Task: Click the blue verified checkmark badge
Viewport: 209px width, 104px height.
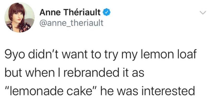Action: click(x=106, y=13)
